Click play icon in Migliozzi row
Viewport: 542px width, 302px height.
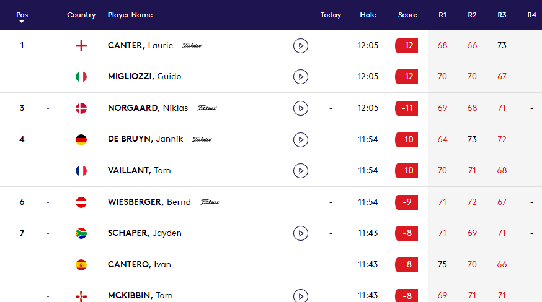click(x=300, y=77)
